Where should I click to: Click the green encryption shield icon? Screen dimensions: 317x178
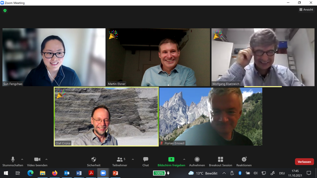(x=5, y=11)
